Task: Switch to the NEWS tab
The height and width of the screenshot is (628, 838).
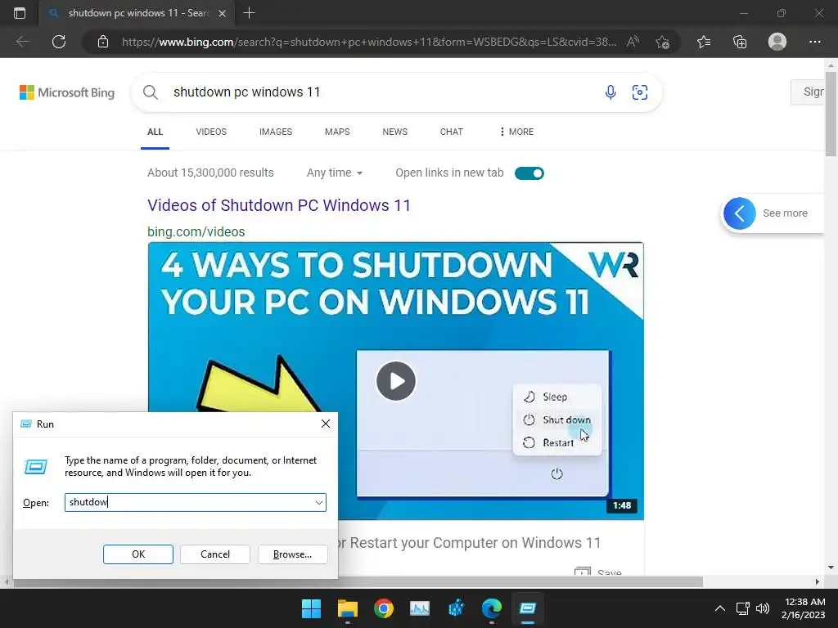Action: [395, 132]
